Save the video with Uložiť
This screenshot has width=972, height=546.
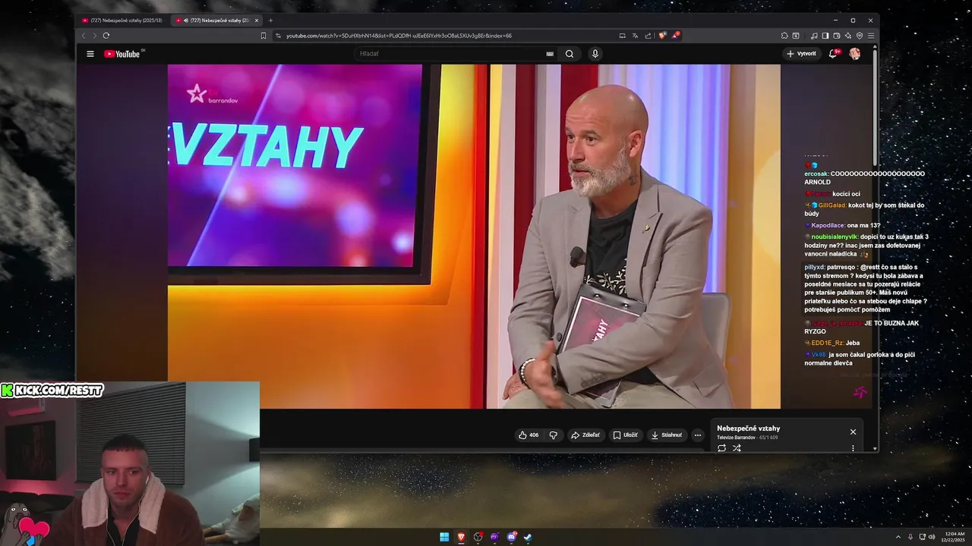(626, 435)
